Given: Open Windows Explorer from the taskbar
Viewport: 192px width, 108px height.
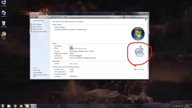Looking at the screenshot, I should click(9, 106).
